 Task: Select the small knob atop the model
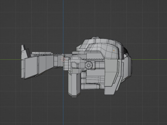pyautogui.click(x=98, y=37)
